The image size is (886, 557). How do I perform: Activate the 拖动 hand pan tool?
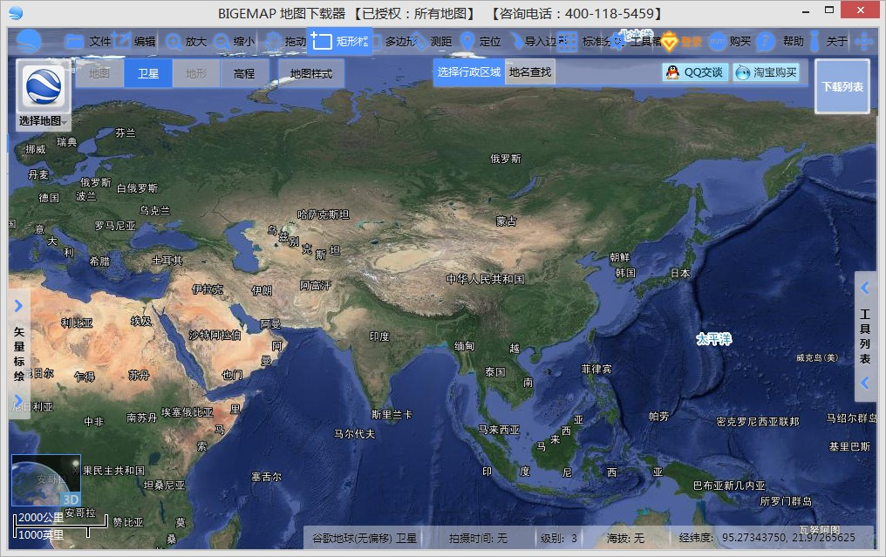285,41
